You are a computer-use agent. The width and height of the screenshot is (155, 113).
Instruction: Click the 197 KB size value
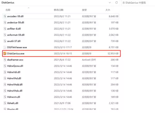coord(115,23)
